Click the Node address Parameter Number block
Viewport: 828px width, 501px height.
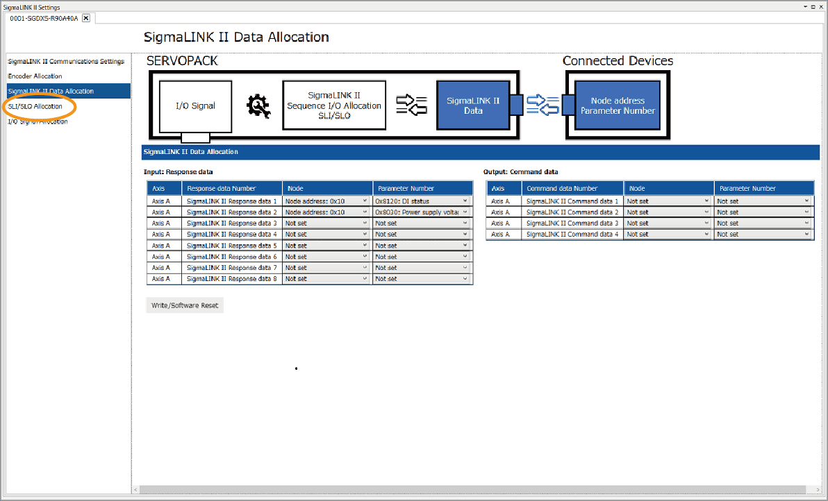tap(618, 105)
